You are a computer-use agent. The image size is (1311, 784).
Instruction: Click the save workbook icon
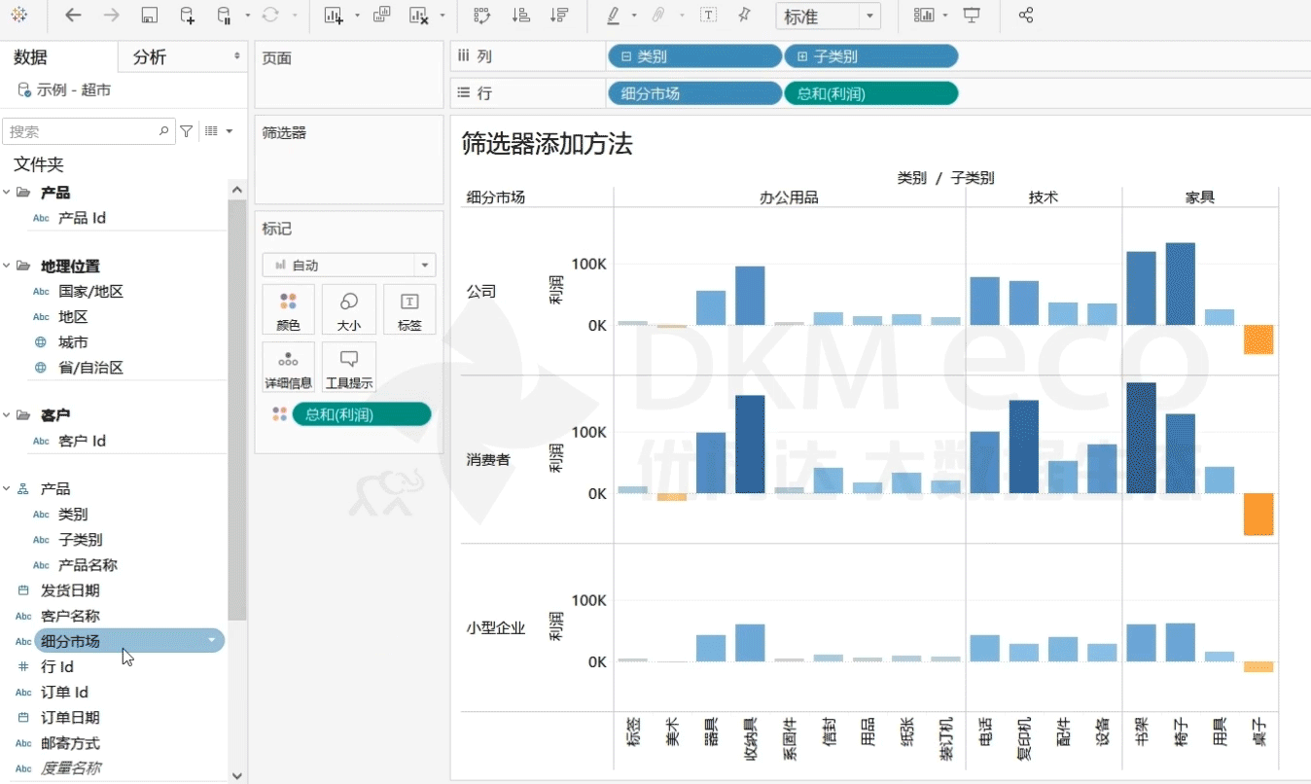[x=149, y=16]
